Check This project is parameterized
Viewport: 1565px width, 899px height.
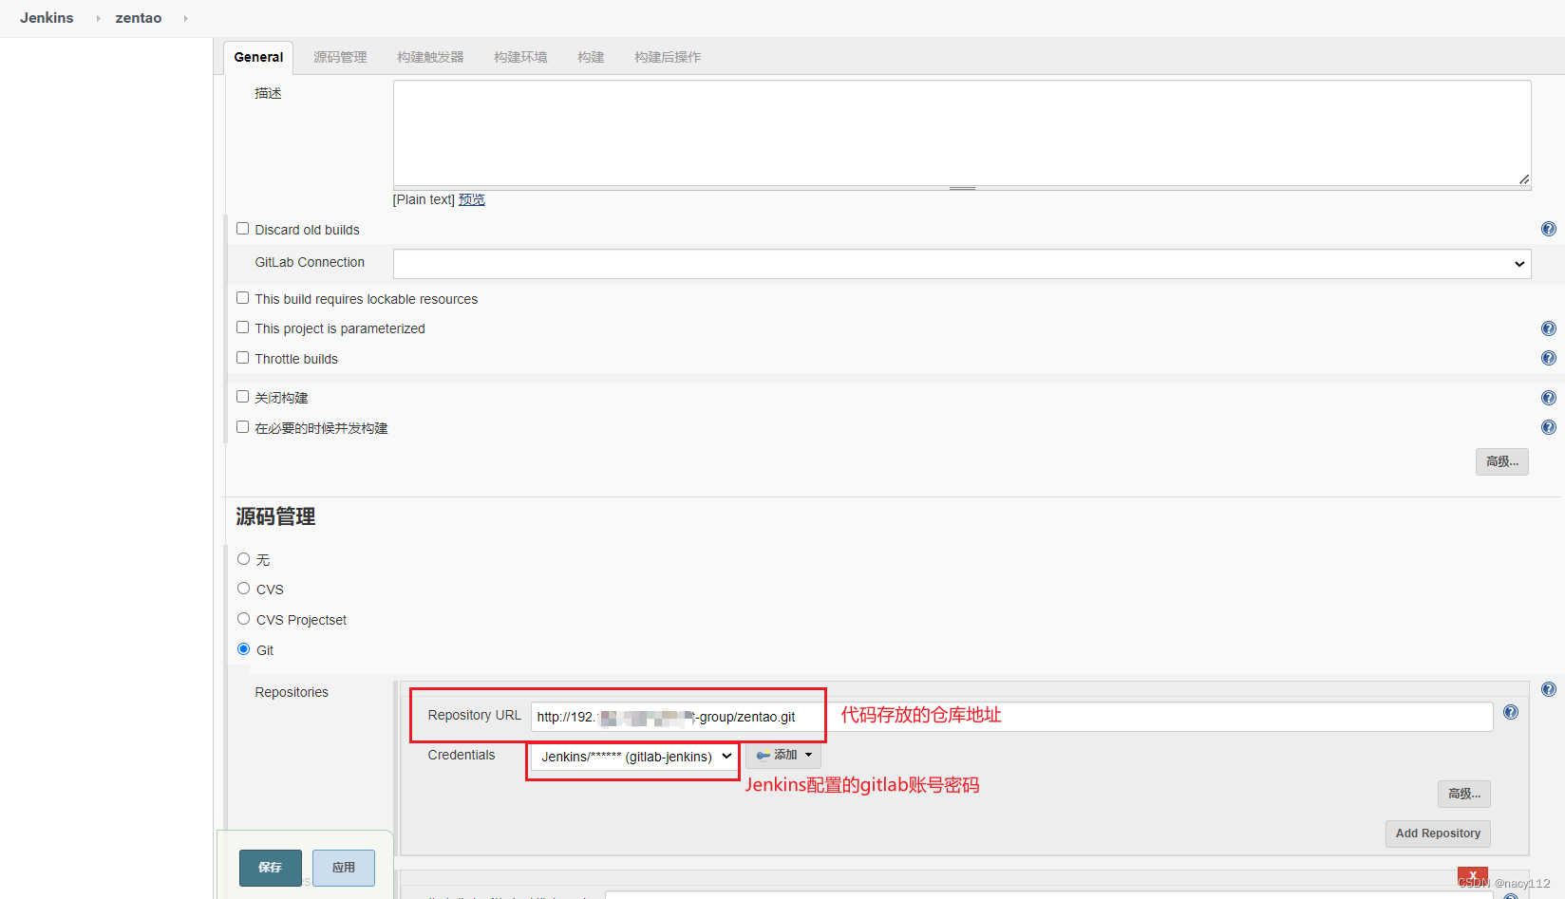click(x=243, y=328)
